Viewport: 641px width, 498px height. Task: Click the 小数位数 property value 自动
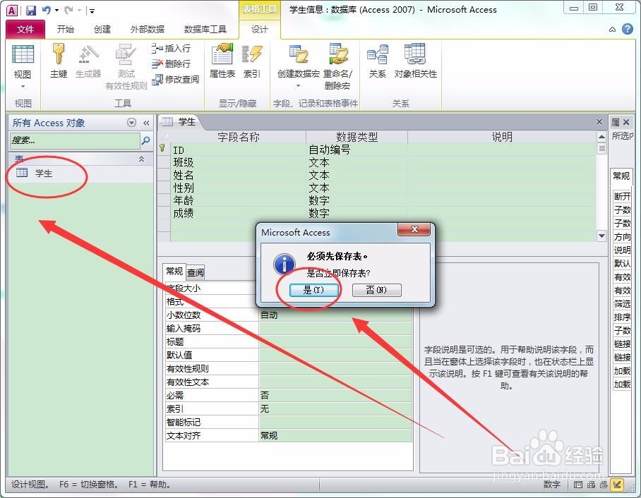click(335, 315)
